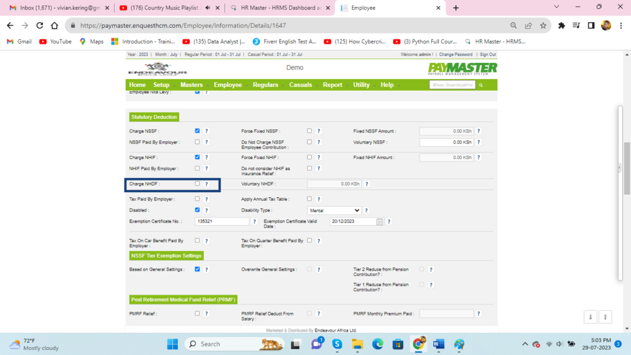Click the scroll-to-top arrow button at bottom right
631x355 pixels.
coord(605,316)
